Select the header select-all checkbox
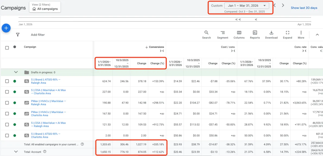 click(x=7, y=48)
